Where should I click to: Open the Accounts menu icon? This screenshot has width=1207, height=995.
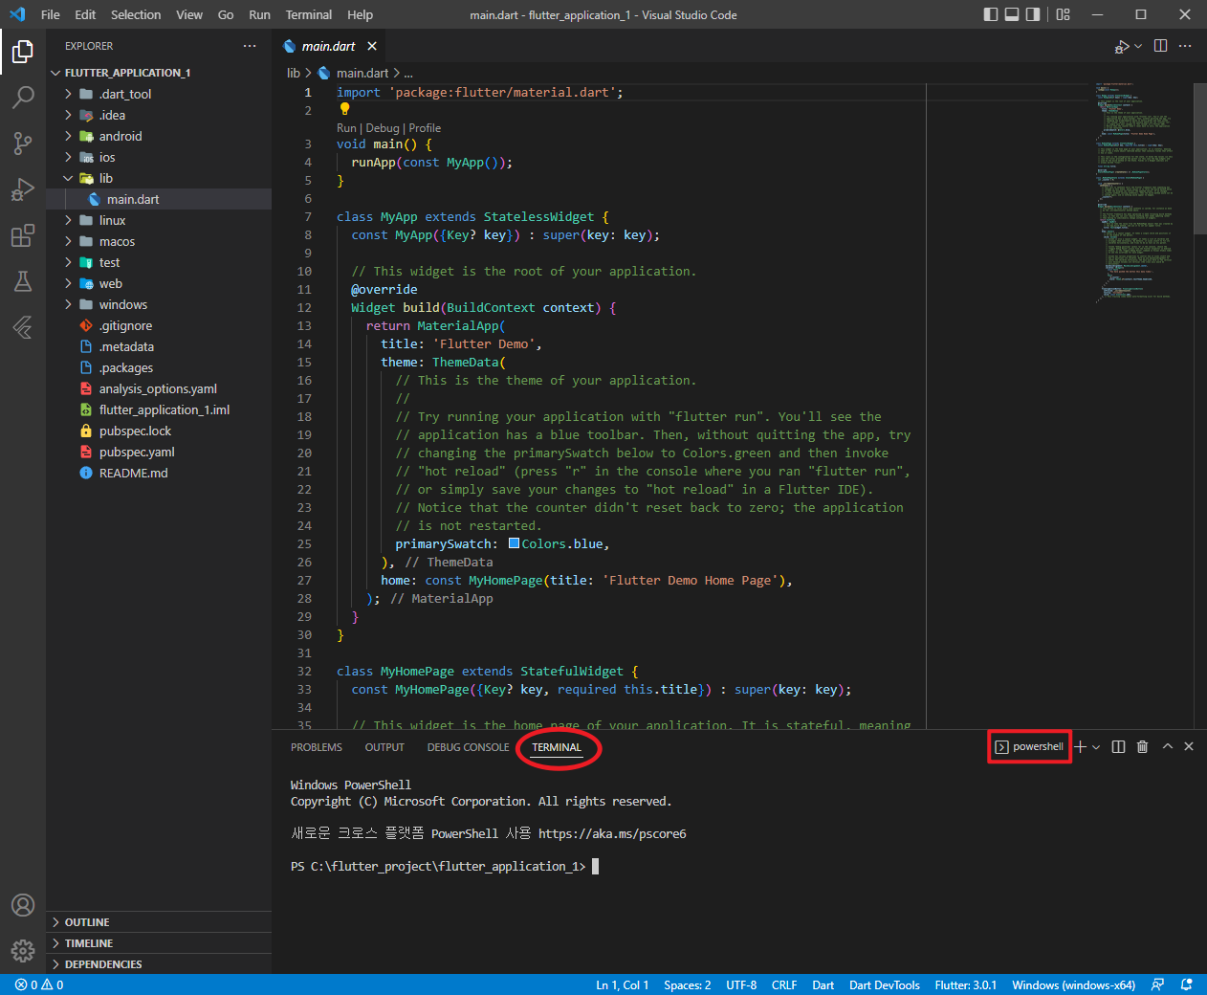pyautogui.click(x=23, y=905)
